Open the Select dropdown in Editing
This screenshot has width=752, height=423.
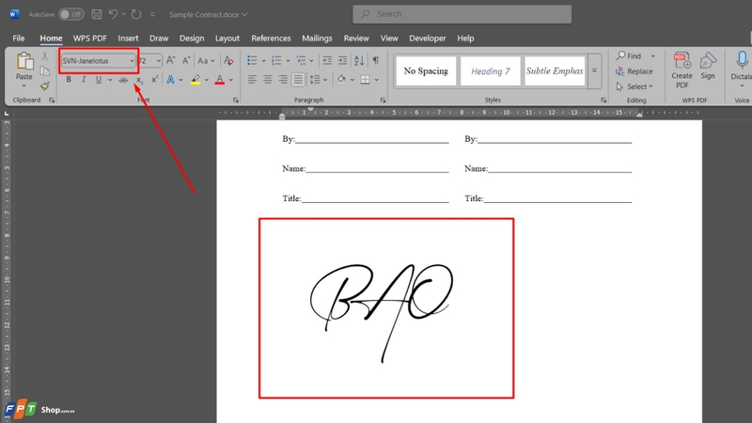click(634, 86)
